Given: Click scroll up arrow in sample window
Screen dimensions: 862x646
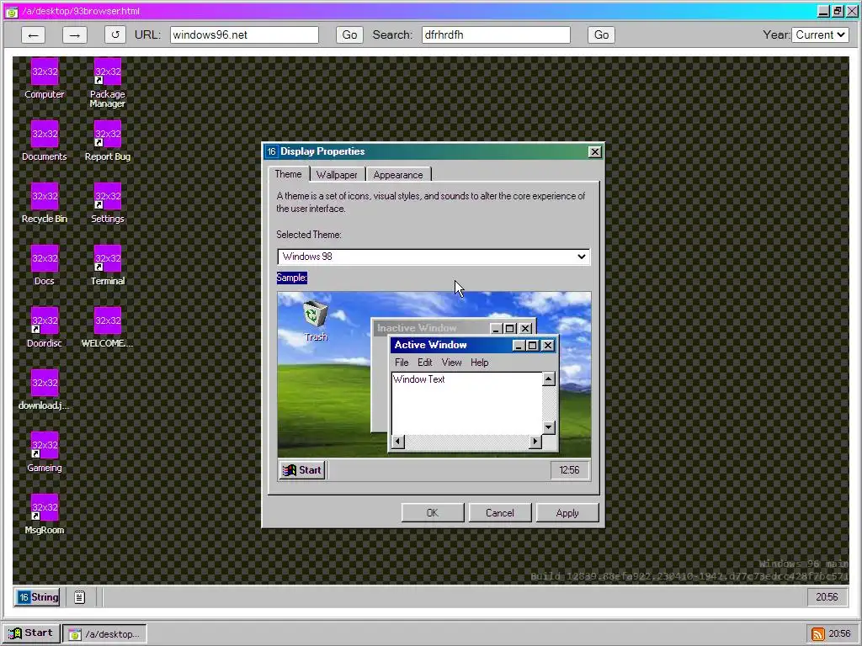Looking at the screenshot, I should coord(548,379).
